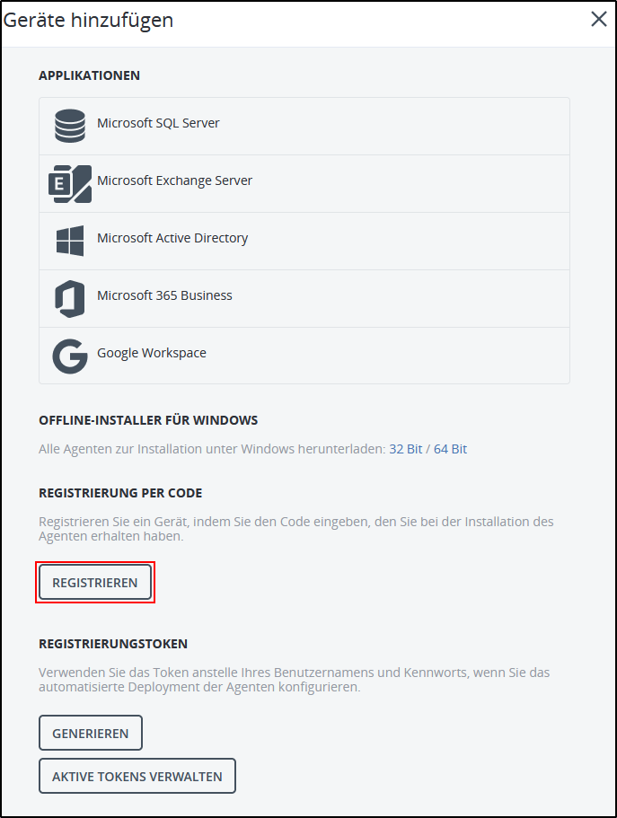Image resolution: width=617 pixels, height=818 pixels.
Task: Click the Microsoft 365 Business icon
Action: pos(70,297)
